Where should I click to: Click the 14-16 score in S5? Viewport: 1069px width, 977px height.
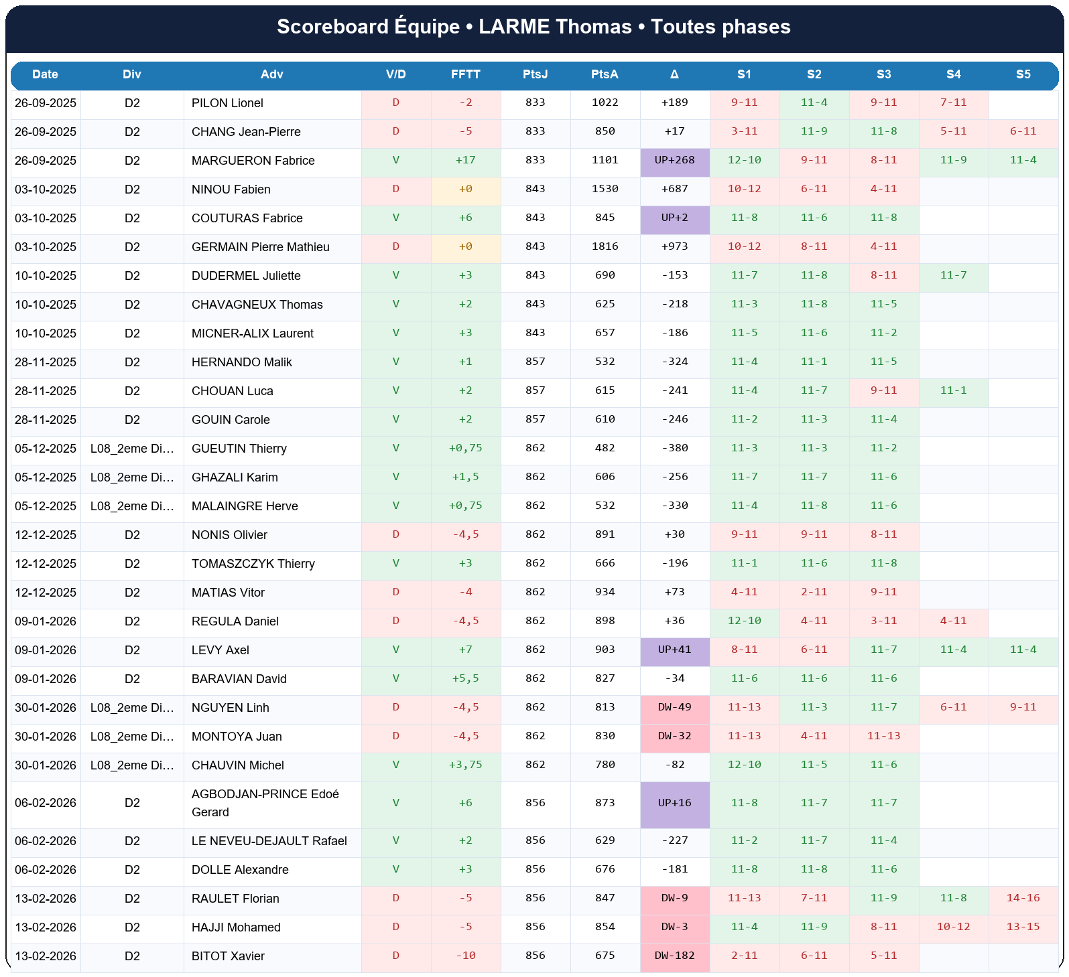coord(1023,898)
